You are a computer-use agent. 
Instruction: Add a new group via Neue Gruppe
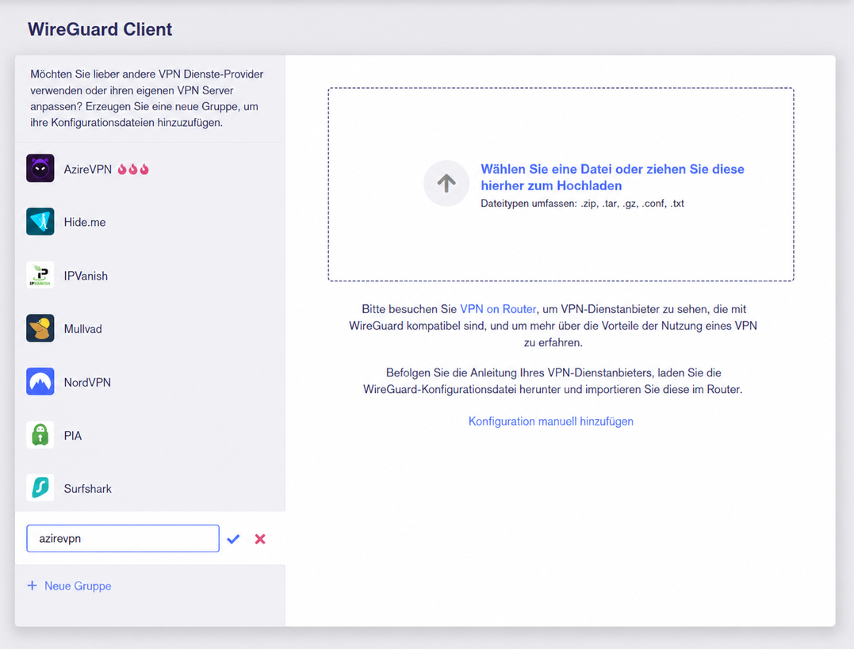point(78,586)
